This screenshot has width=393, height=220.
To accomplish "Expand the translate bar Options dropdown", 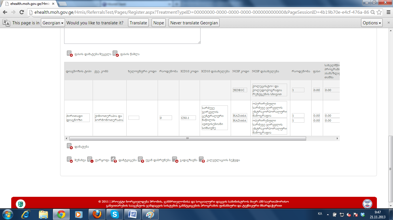I will coord(372,23).
